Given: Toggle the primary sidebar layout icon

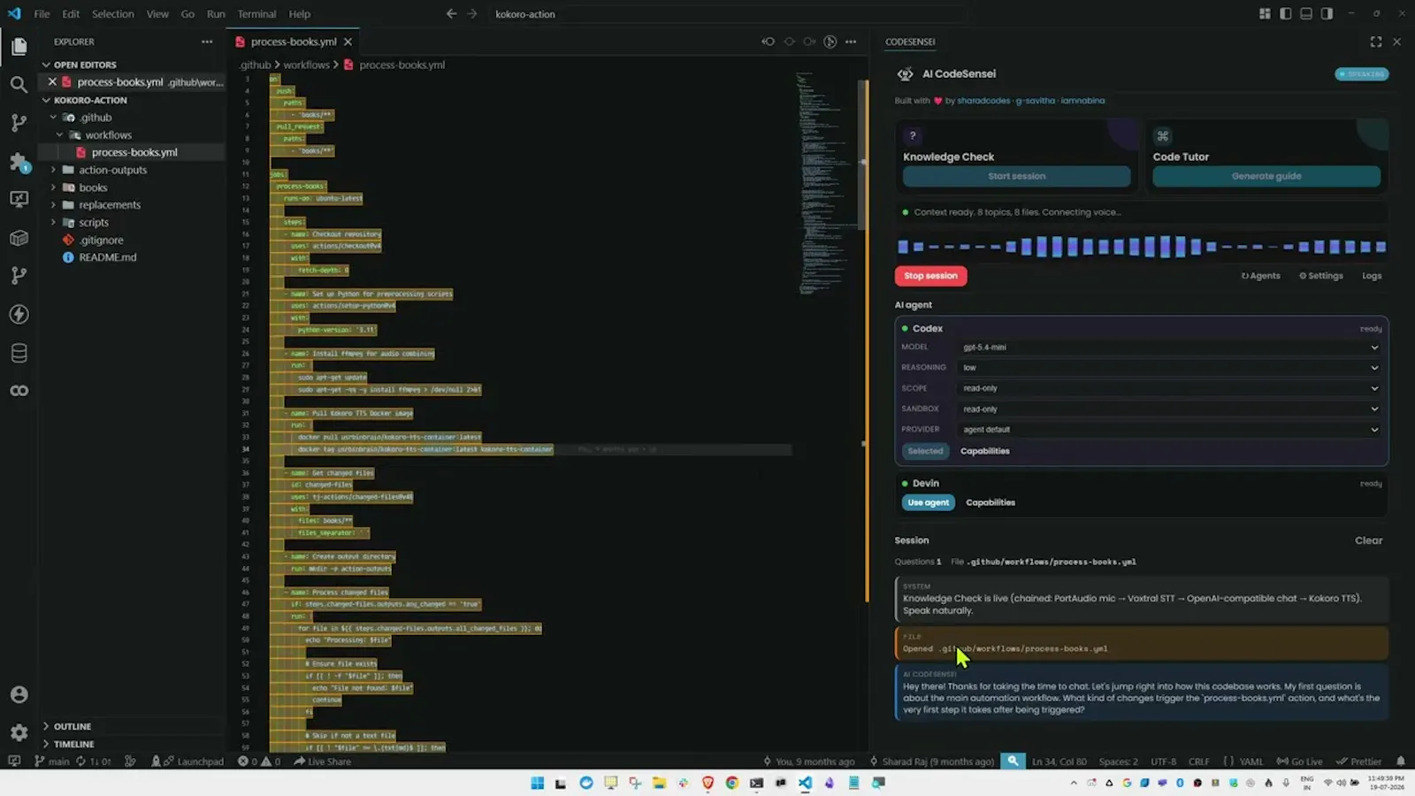Looking at the screenshot, I should [x=1285, y=14].
